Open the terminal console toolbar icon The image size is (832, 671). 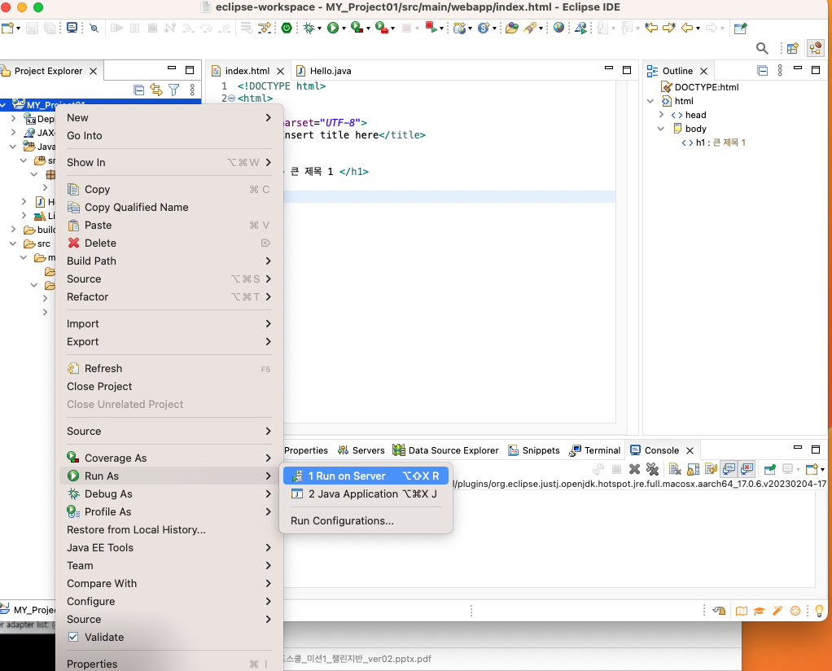tap(72, 29)
